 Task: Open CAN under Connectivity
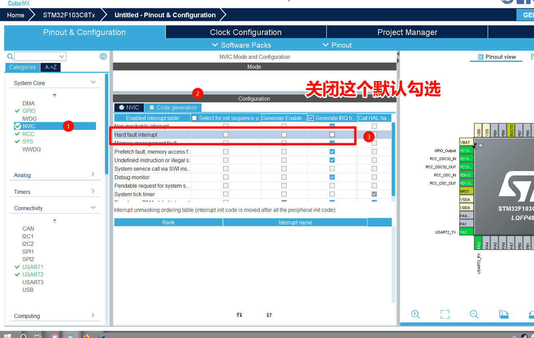28,229
